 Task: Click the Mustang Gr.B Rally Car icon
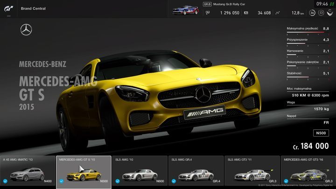[x=185, y=10]
